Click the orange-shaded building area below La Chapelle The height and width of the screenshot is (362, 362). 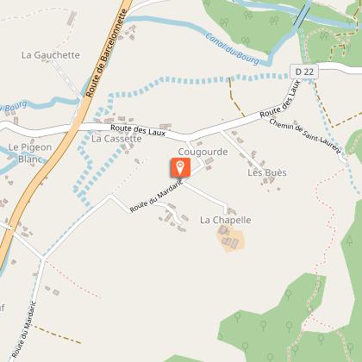pyautogui.click(x=230, y=240)
